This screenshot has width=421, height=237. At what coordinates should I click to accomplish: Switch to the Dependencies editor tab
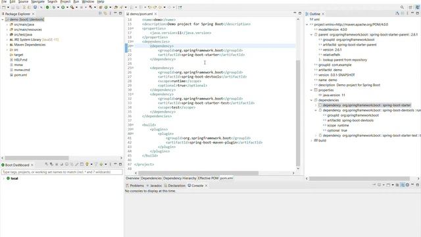[x=151, y=178]
